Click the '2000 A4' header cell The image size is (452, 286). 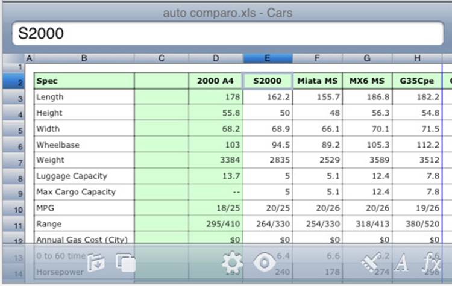(216, 81)
